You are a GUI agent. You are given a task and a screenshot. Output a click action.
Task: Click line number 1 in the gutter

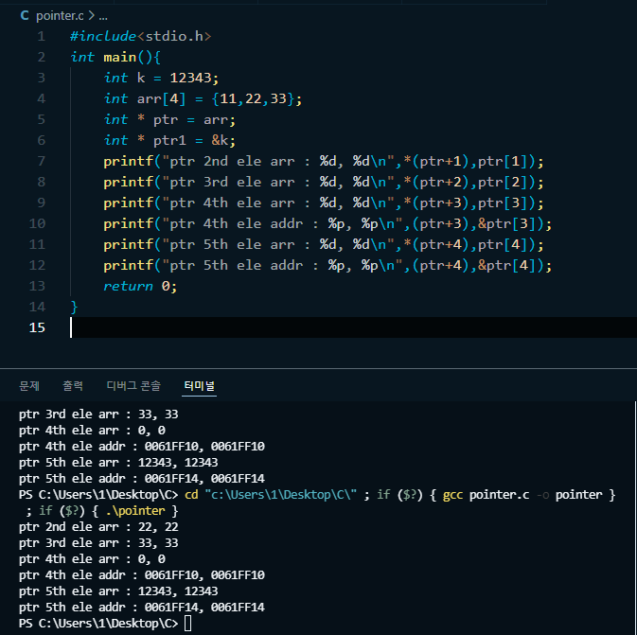click(x=41, y=37)
